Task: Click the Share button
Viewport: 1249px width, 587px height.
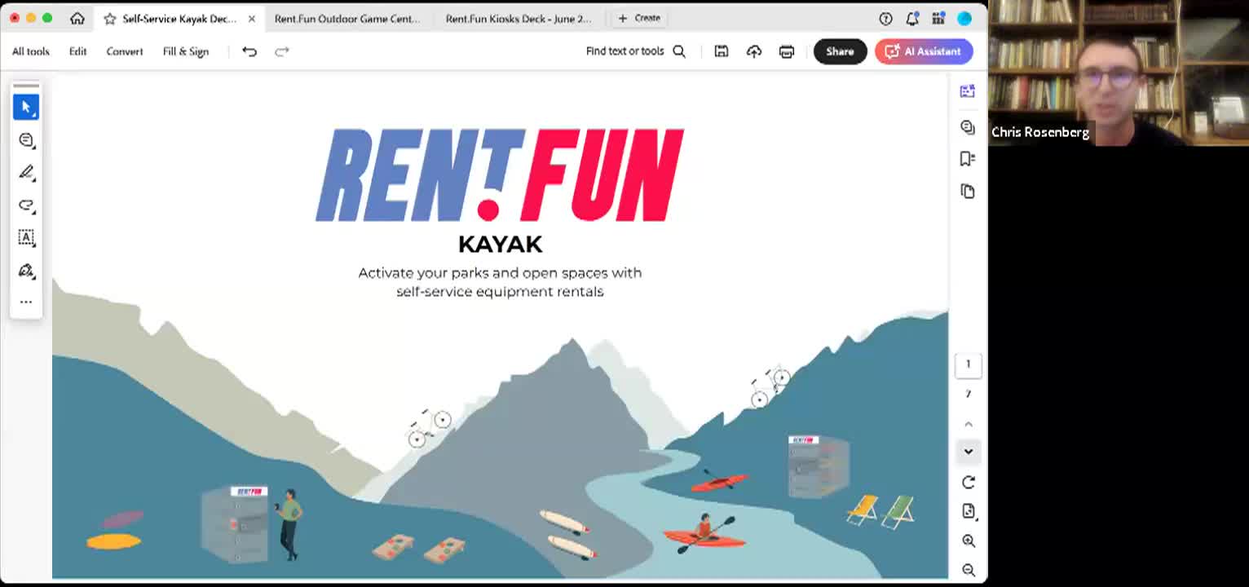Action: (x=840, y=51)
